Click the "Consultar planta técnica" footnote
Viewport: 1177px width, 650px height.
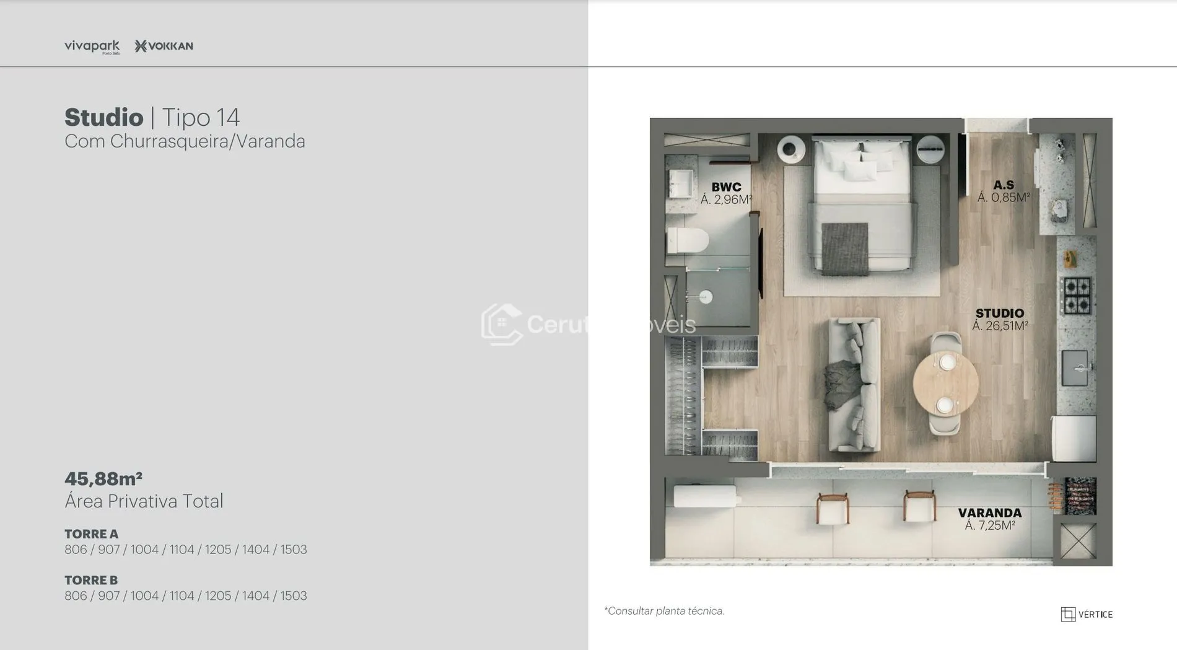(x=664, y=611)
